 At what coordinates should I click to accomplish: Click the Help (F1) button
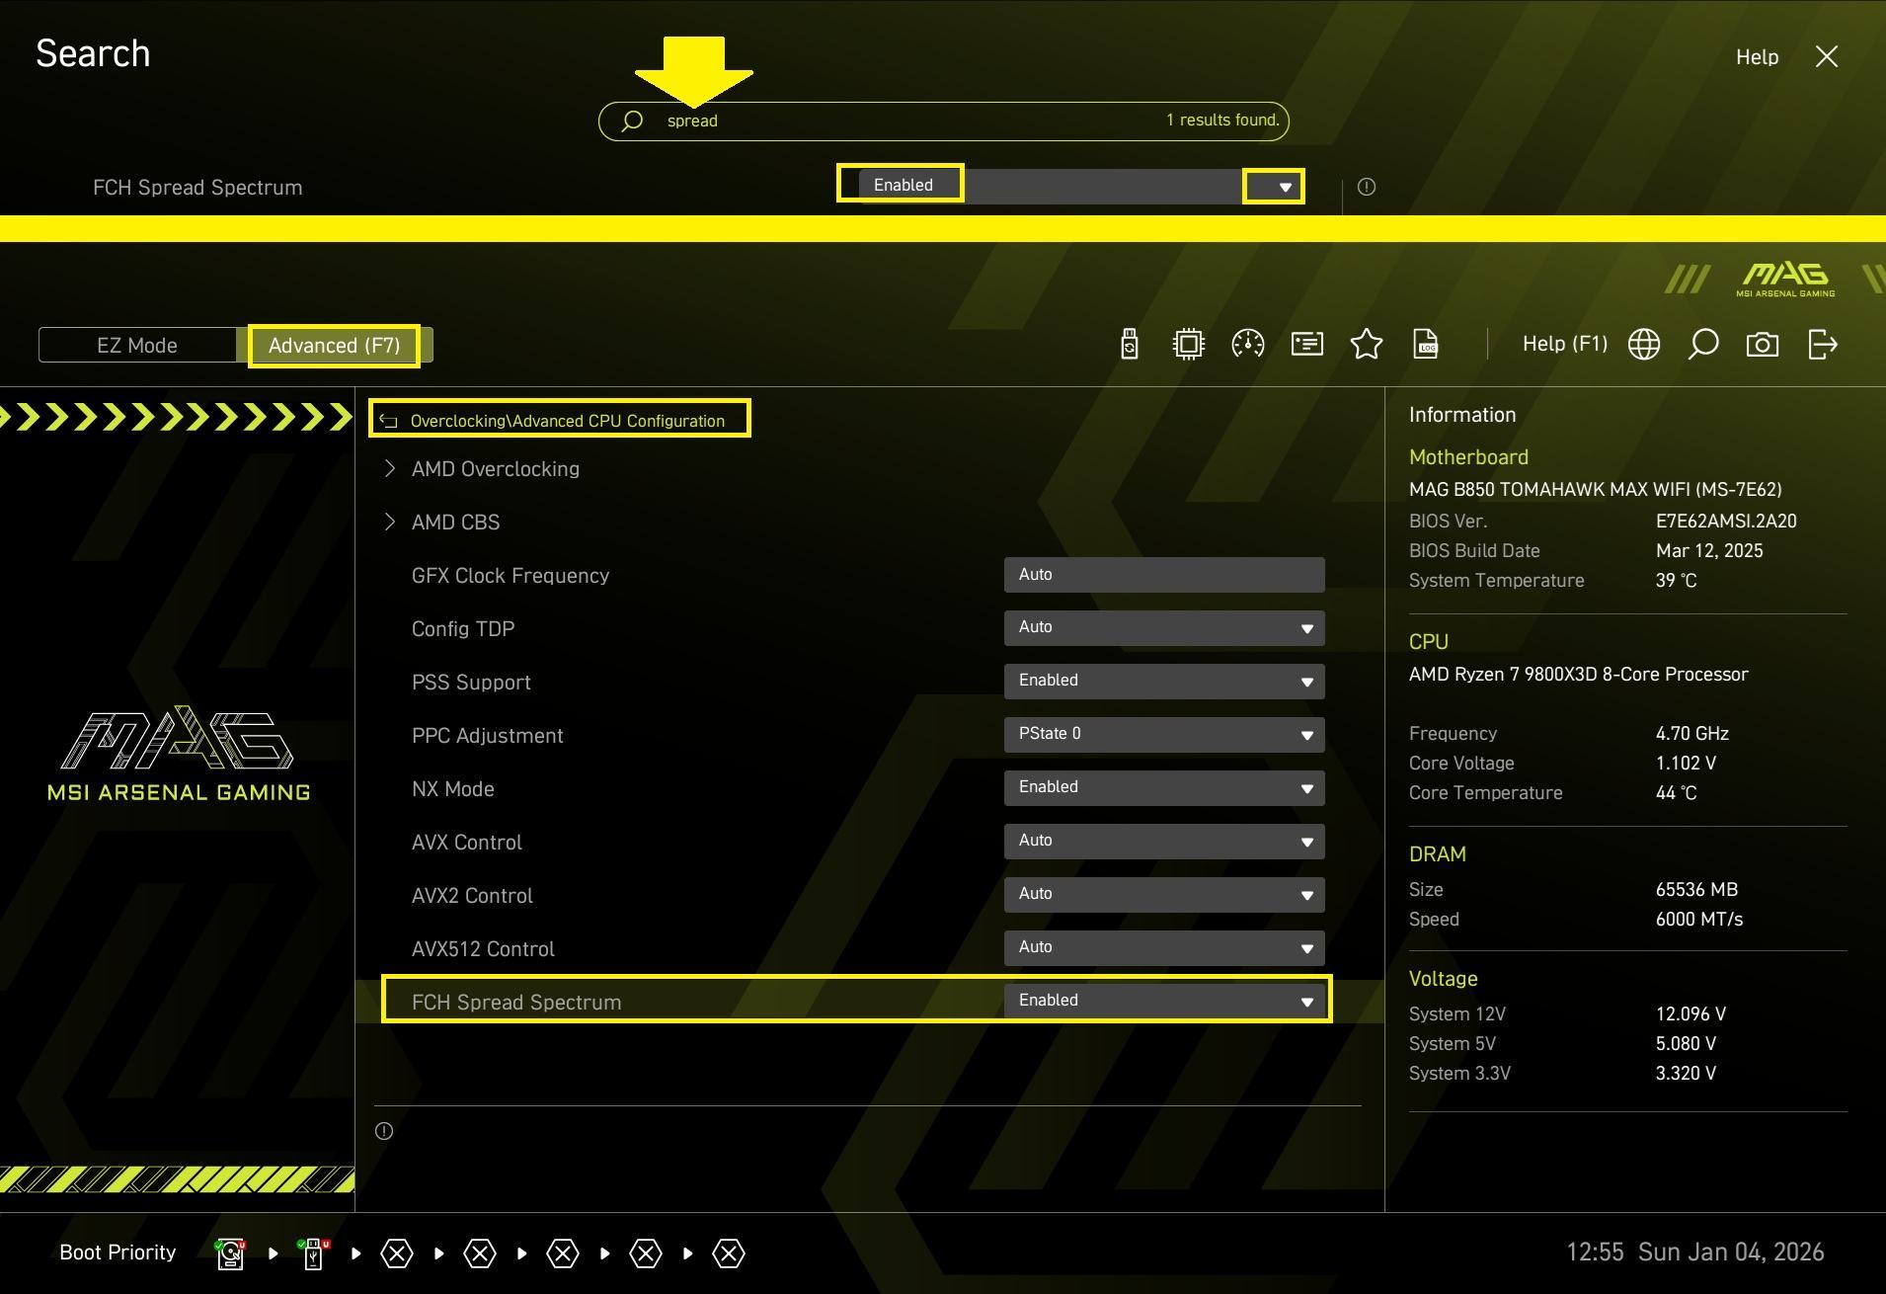(1565, 344)
